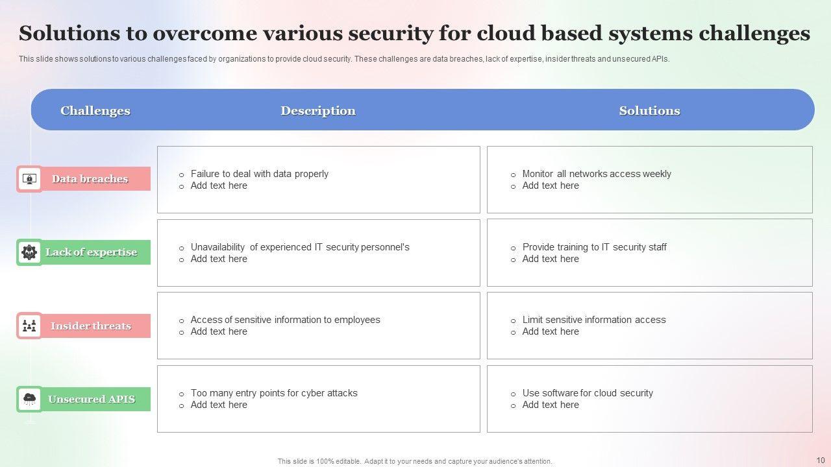Click the Data breaches monitor lock icon
Image resolution: width=831 pixels, height=467 pixels.
29,179
